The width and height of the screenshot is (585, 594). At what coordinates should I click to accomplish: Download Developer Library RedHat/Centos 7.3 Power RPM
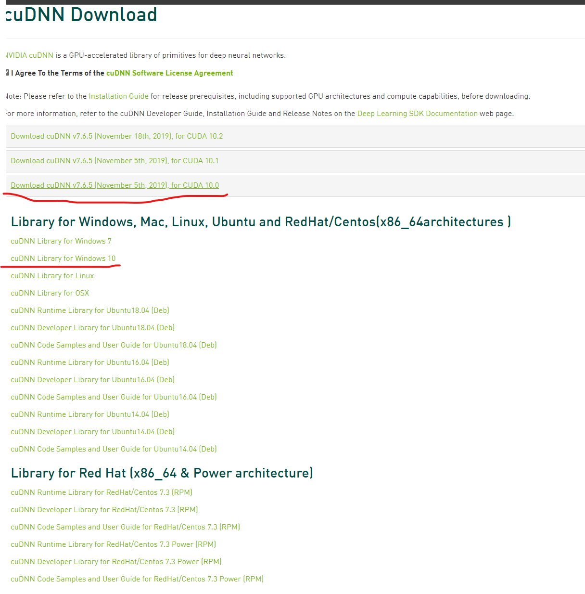coord(116,562)
